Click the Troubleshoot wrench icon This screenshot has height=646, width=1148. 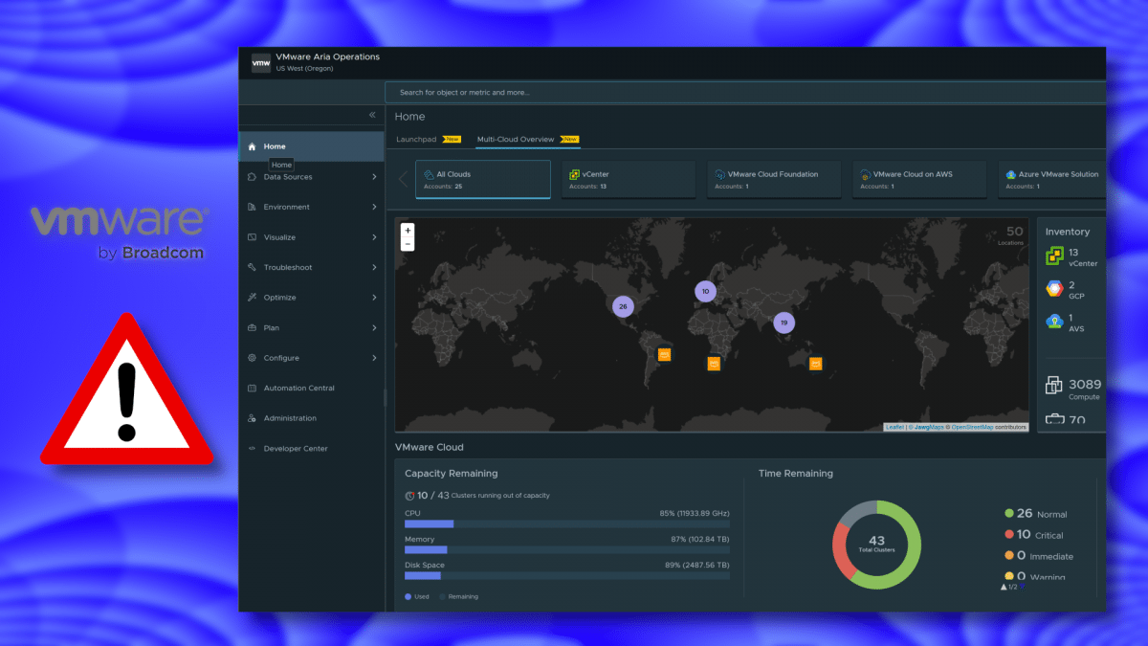pyautogui.click(x=252, y=268)
